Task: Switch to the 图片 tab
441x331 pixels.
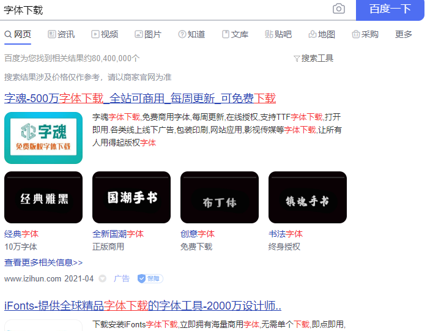Action: [148, 34]
